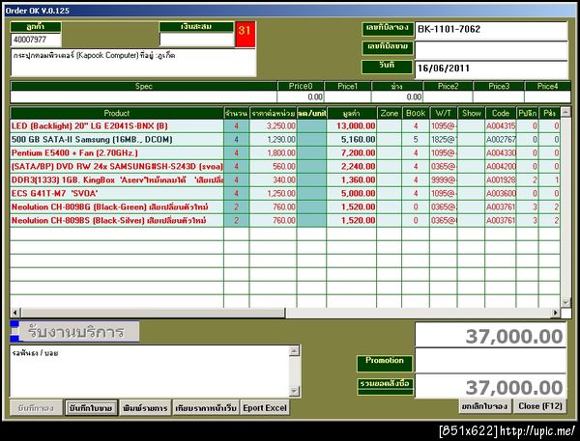Screen dimensions: 580x441
Task: Click the booking number field BK-1101-7062
Action: pos(491,30)
